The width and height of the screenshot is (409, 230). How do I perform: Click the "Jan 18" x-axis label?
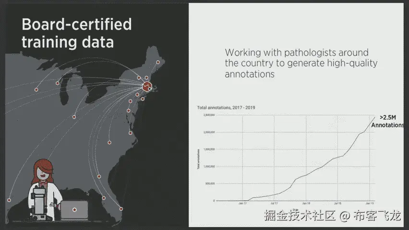(x=306, y=203)
